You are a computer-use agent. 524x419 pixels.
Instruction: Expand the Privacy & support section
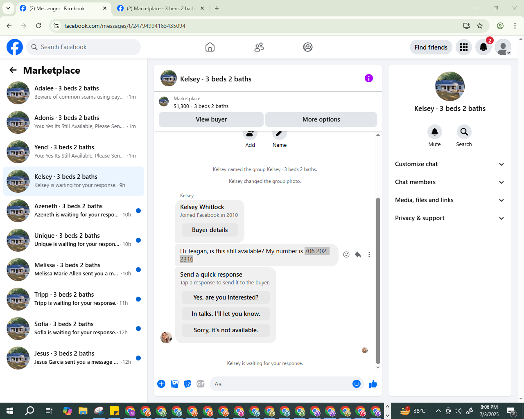coord(450,218)
